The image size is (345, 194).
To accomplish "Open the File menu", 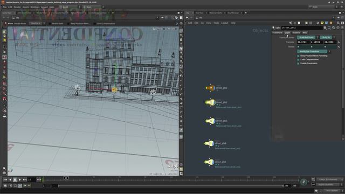I will click(x=5, y=7).
